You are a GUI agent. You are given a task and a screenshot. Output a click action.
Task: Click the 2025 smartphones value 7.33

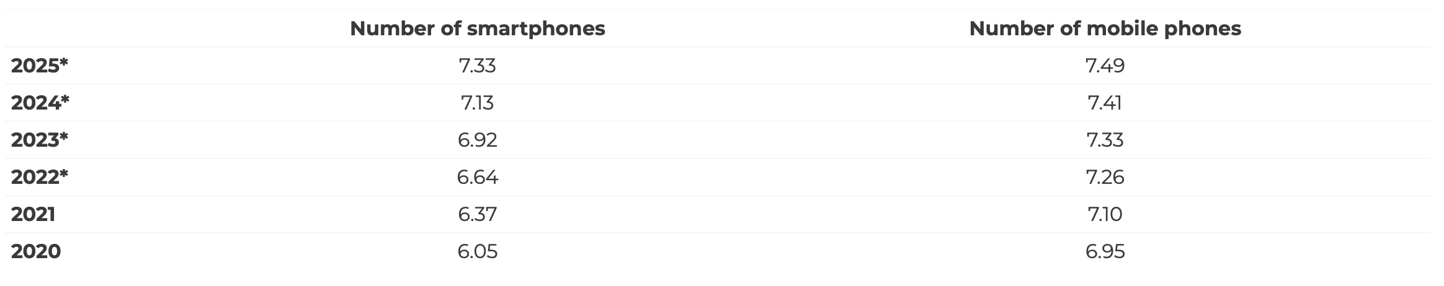tap(477, 66)
